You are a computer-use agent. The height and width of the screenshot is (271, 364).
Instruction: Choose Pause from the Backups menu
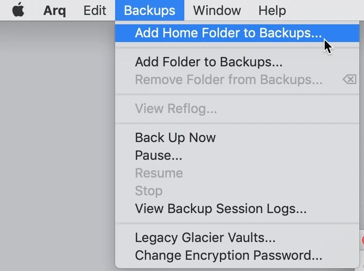(237, 155)
